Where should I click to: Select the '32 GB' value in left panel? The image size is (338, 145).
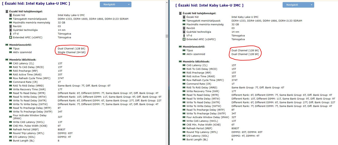[62, 23]
